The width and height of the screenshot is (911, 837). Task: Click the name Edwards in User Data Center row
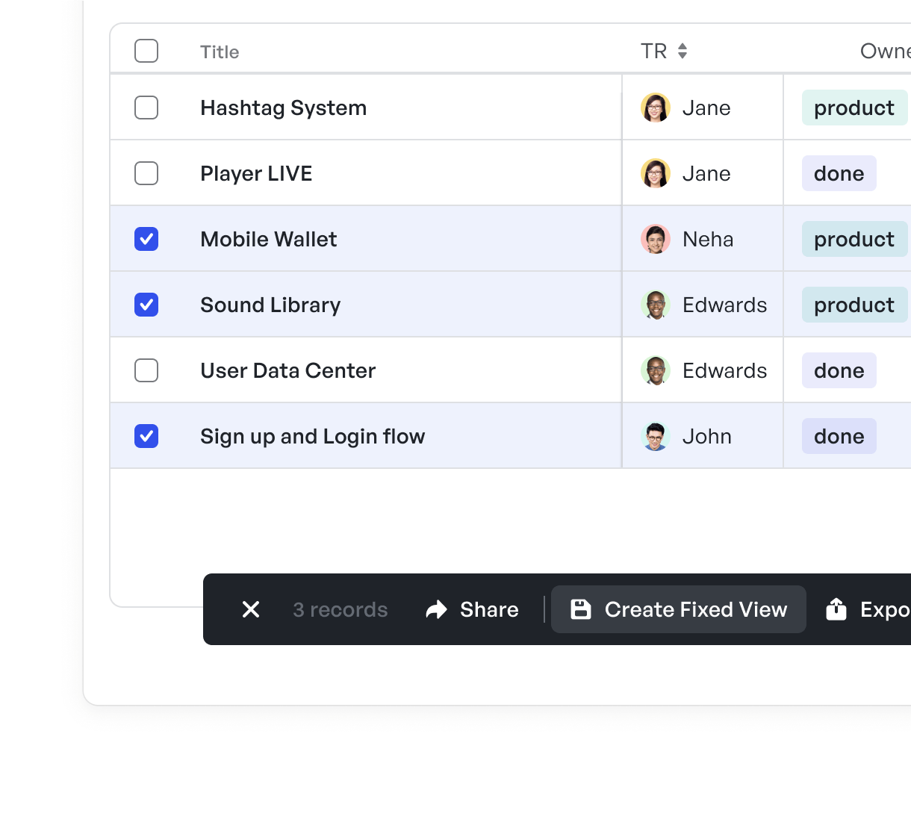click(x=724, y=370)
